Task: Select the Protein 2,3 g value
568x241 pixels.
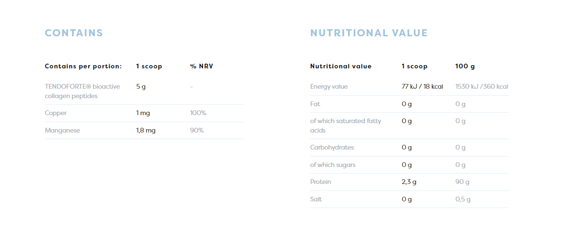Action: (x=409, y=182)
